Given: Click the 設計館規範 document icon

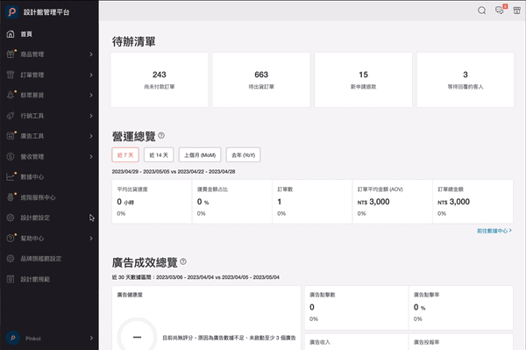Looking at the screenshot, I should tap(11, 279).
